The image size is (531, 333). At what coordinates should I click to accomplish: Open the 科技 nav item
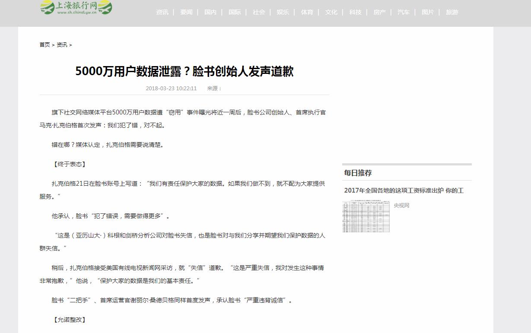pos(356,12)
